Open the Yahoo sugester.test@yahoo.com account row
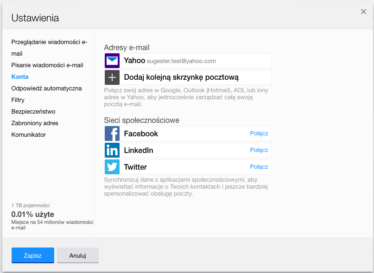This screenshot has height=273, width=374. 188,61
